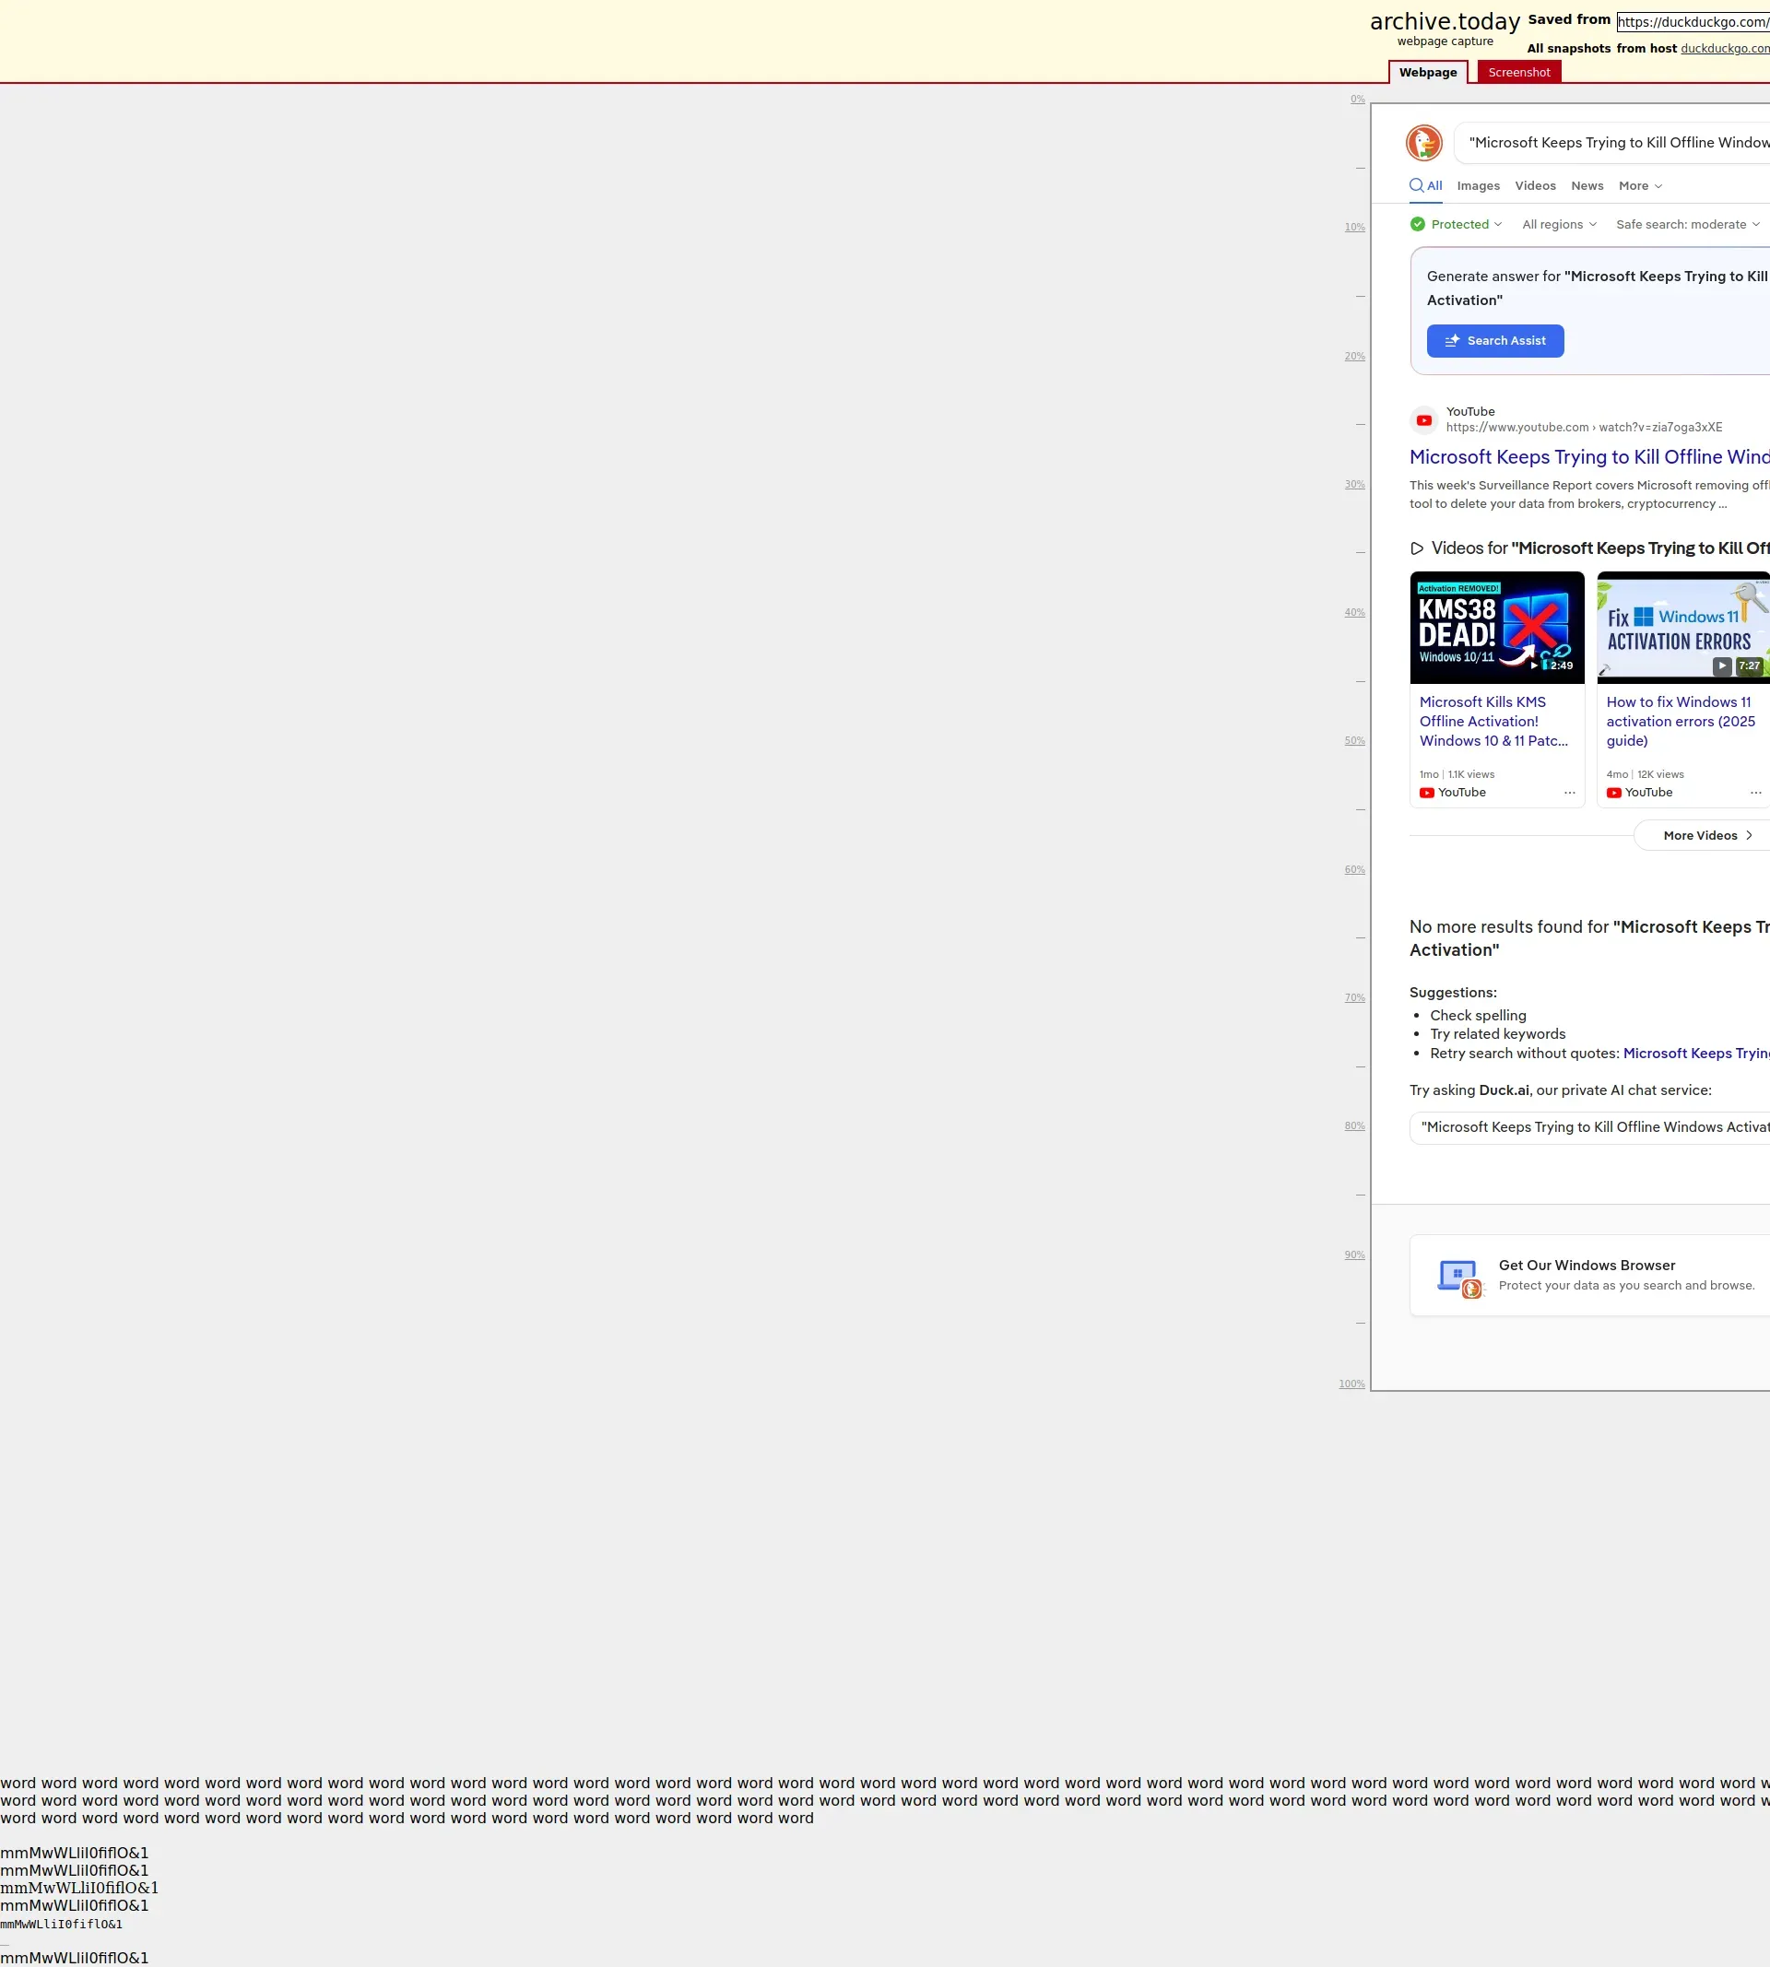
Task: Click the green Protected shield checkmark icon
Action: (1418, 225)
